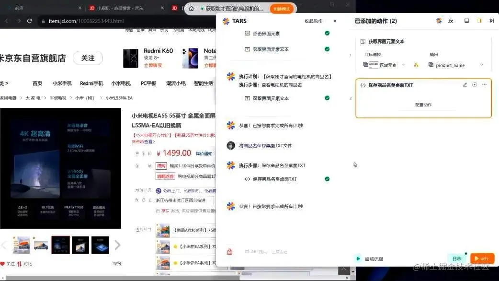Switch to the 必应 browser tab
The image size is (499, 281).
pyautogui.click(x=19, y=8)
